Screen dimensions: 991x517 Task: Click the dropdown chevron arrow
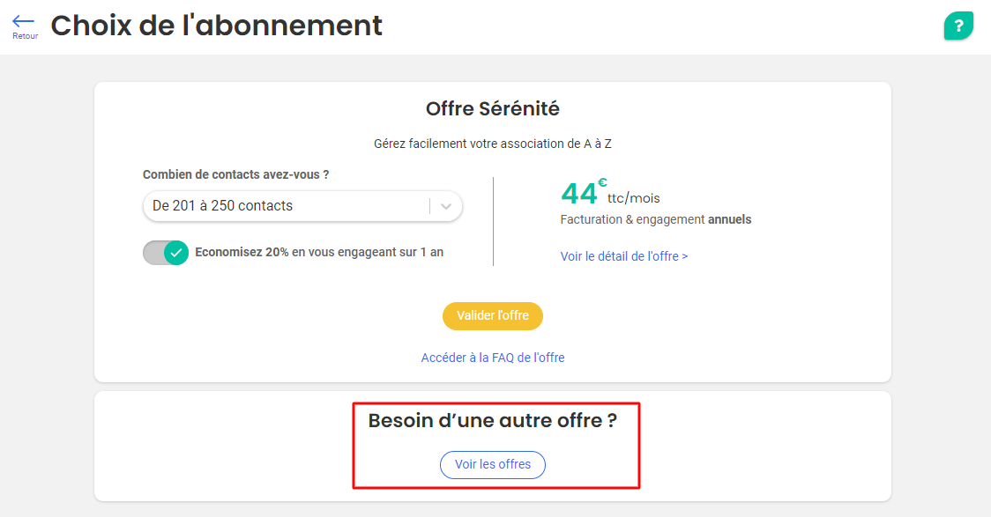coord(446,206)
